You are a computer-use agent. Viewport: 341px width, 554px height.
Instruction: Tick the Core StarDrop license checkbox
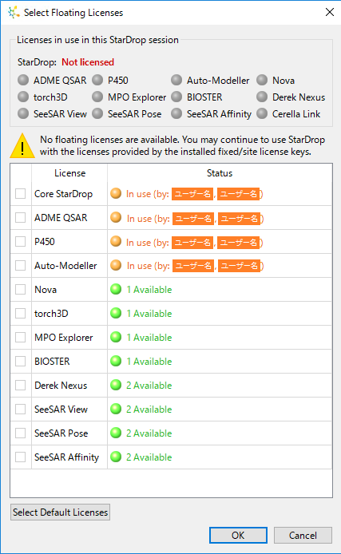click(21, 194)
